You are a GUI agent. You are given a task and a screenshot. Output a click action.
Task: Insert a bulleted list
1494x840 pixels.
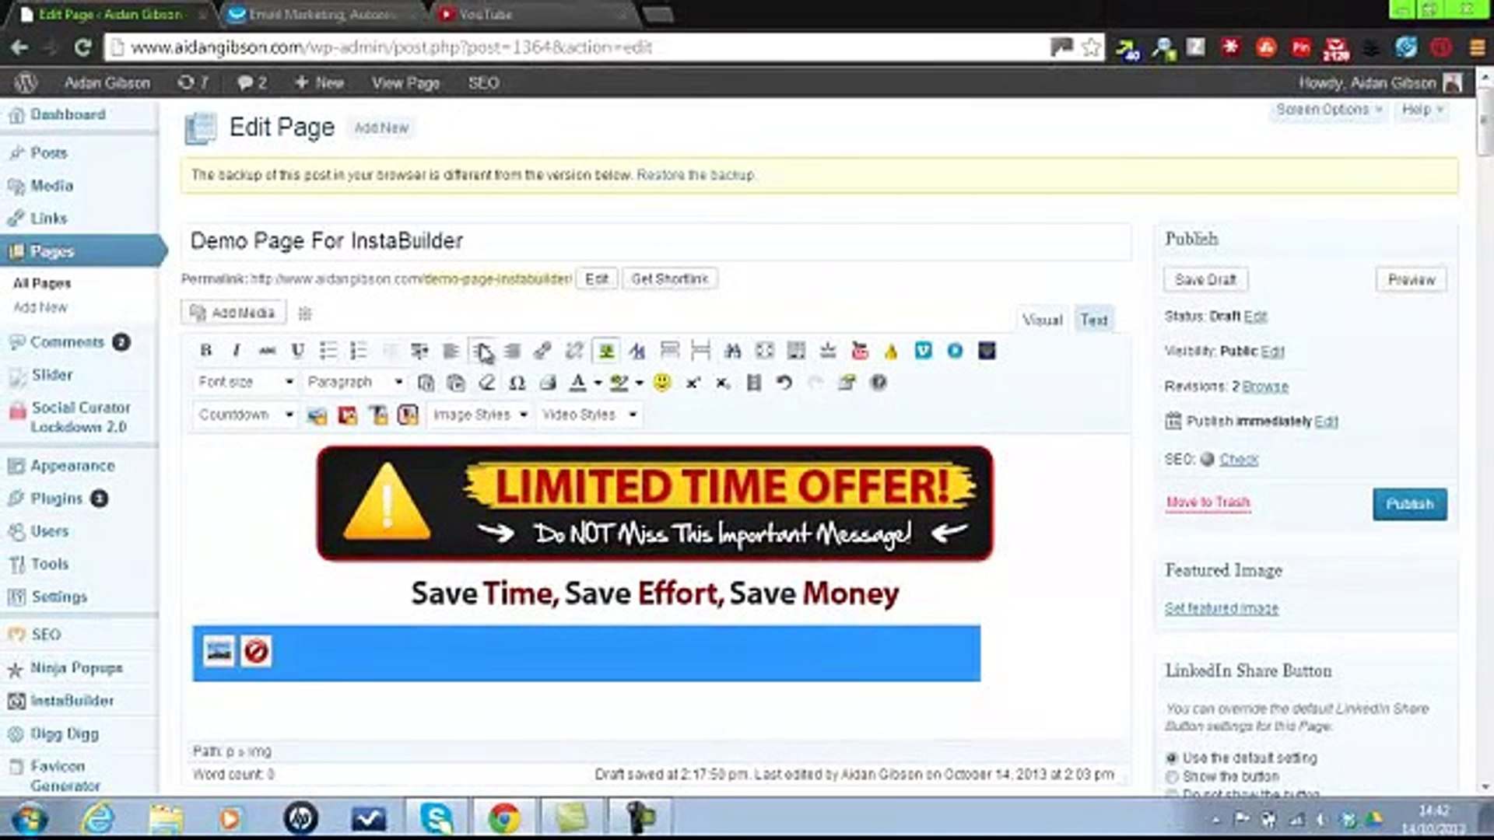[x=328, y=351]
